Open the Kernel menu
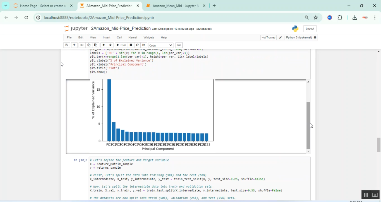 coord(133,37)
